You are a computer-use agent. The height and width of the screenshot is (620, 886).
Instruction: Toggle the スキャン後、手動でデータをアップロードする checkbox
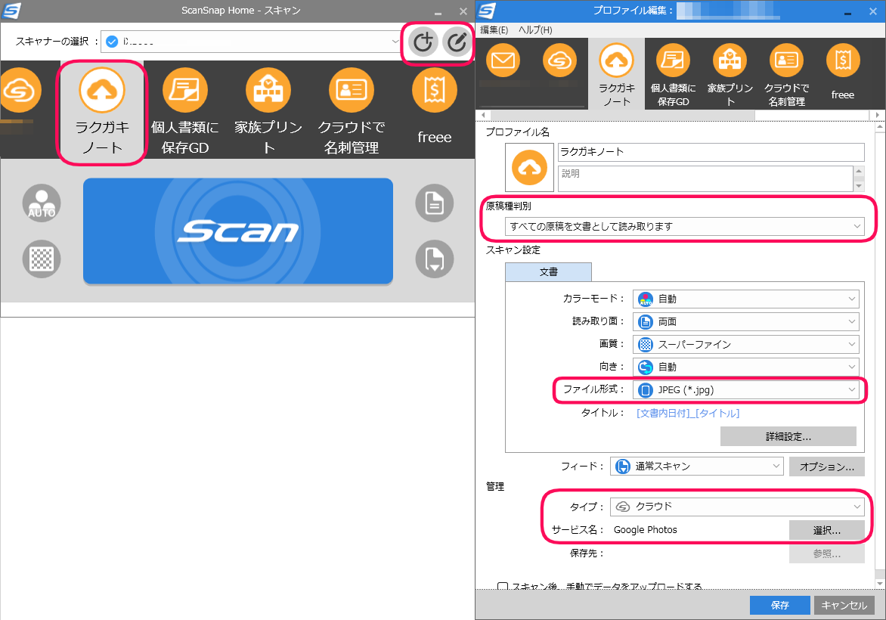pyautogui.click(x=502, y=587)
